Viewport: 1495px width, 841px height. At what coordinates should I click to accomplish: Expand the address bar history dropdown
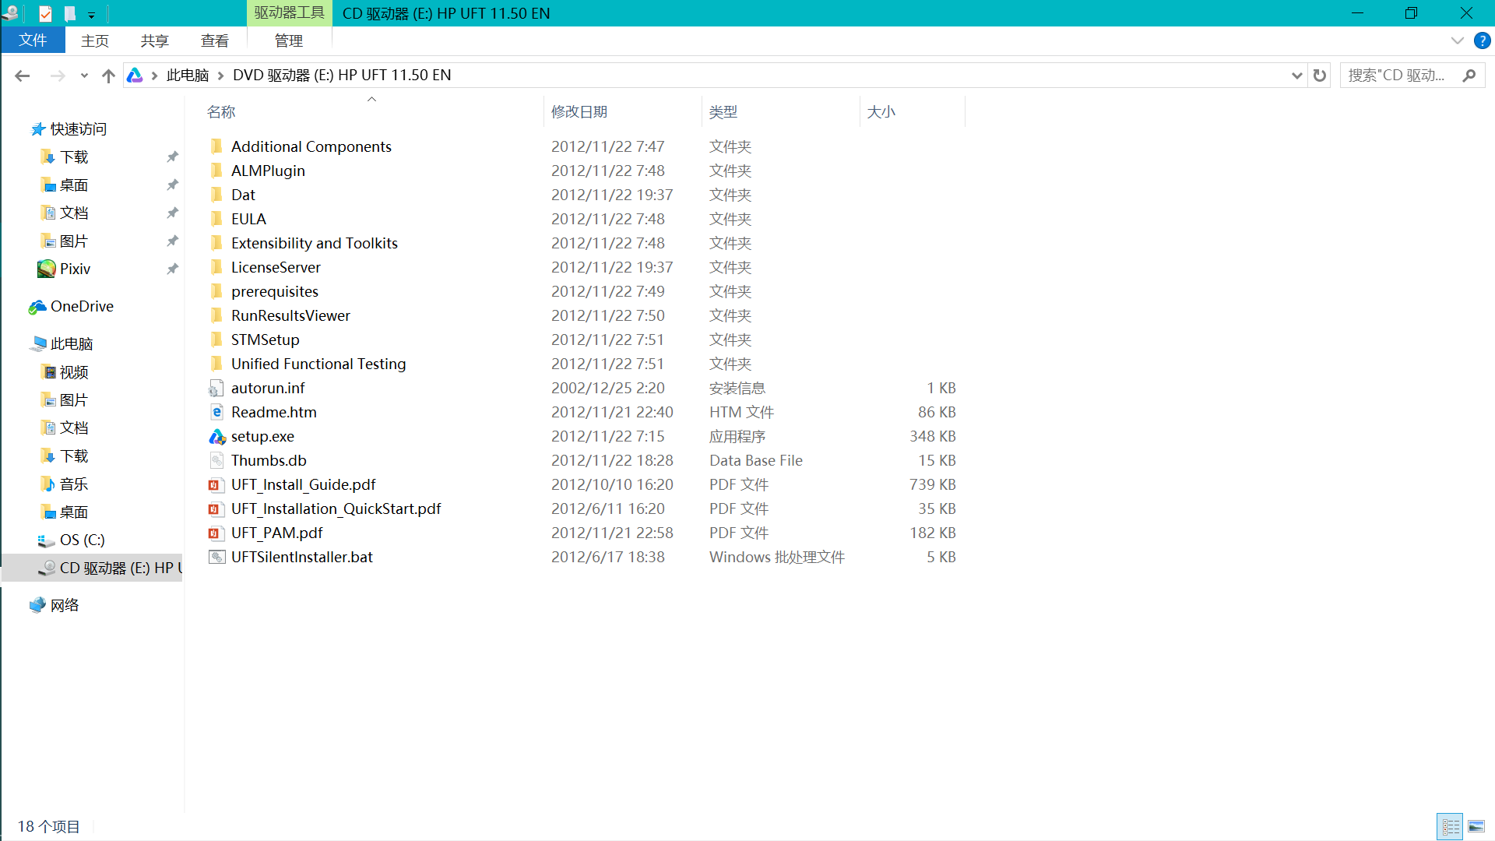pos(1296,76)
